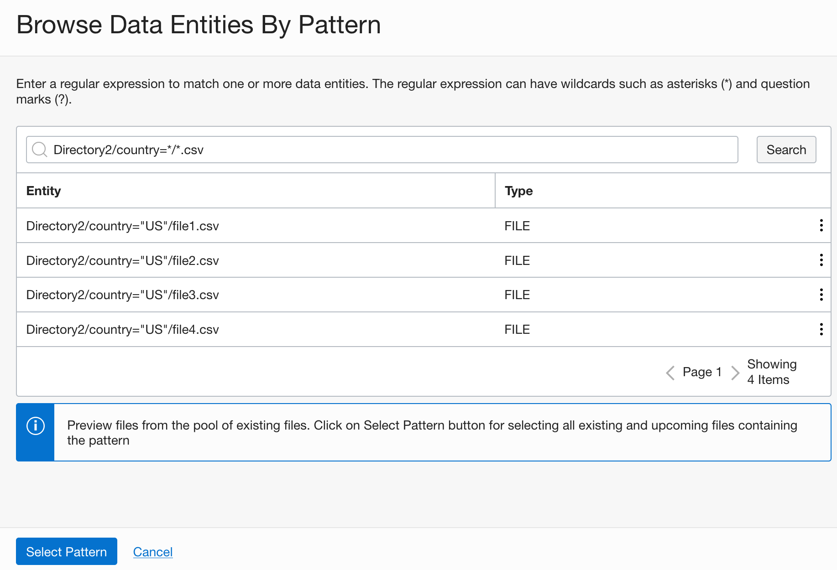Screen dimensions: 837x570
Task: Open actions menu for file2.csv row
Action: pos(821,260)
